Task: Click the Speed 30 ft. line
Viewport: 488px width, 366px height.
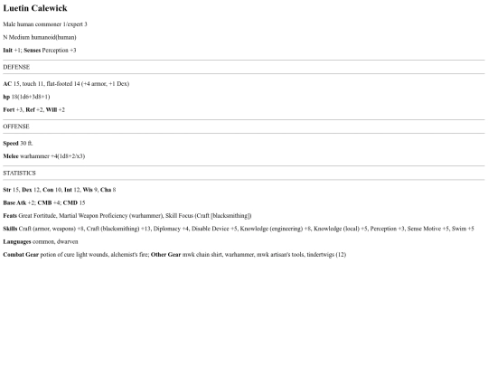Action: pos(18,143)
